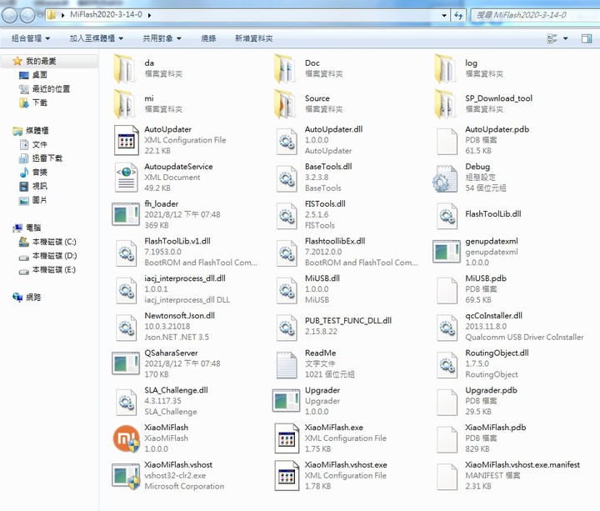Select the FlashToolLib.dll file icon

(447, 216)
